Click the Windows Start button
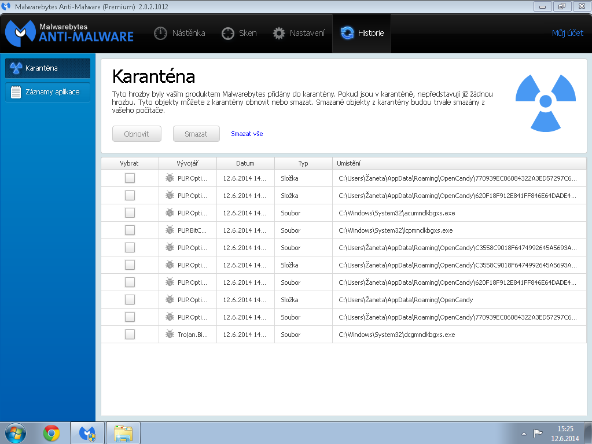This screenshot has width=592, height=444. pos(16,433)
